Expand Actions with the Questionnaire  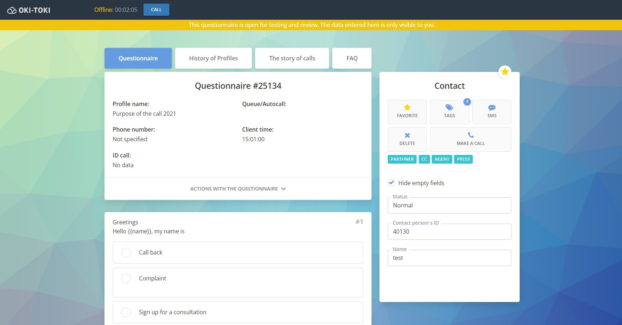click(237, 189)
